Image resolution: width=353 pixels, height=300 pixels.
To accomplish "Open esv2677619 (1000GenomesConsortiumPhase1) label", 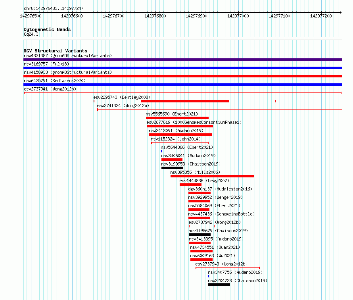I will coord(194,122).
